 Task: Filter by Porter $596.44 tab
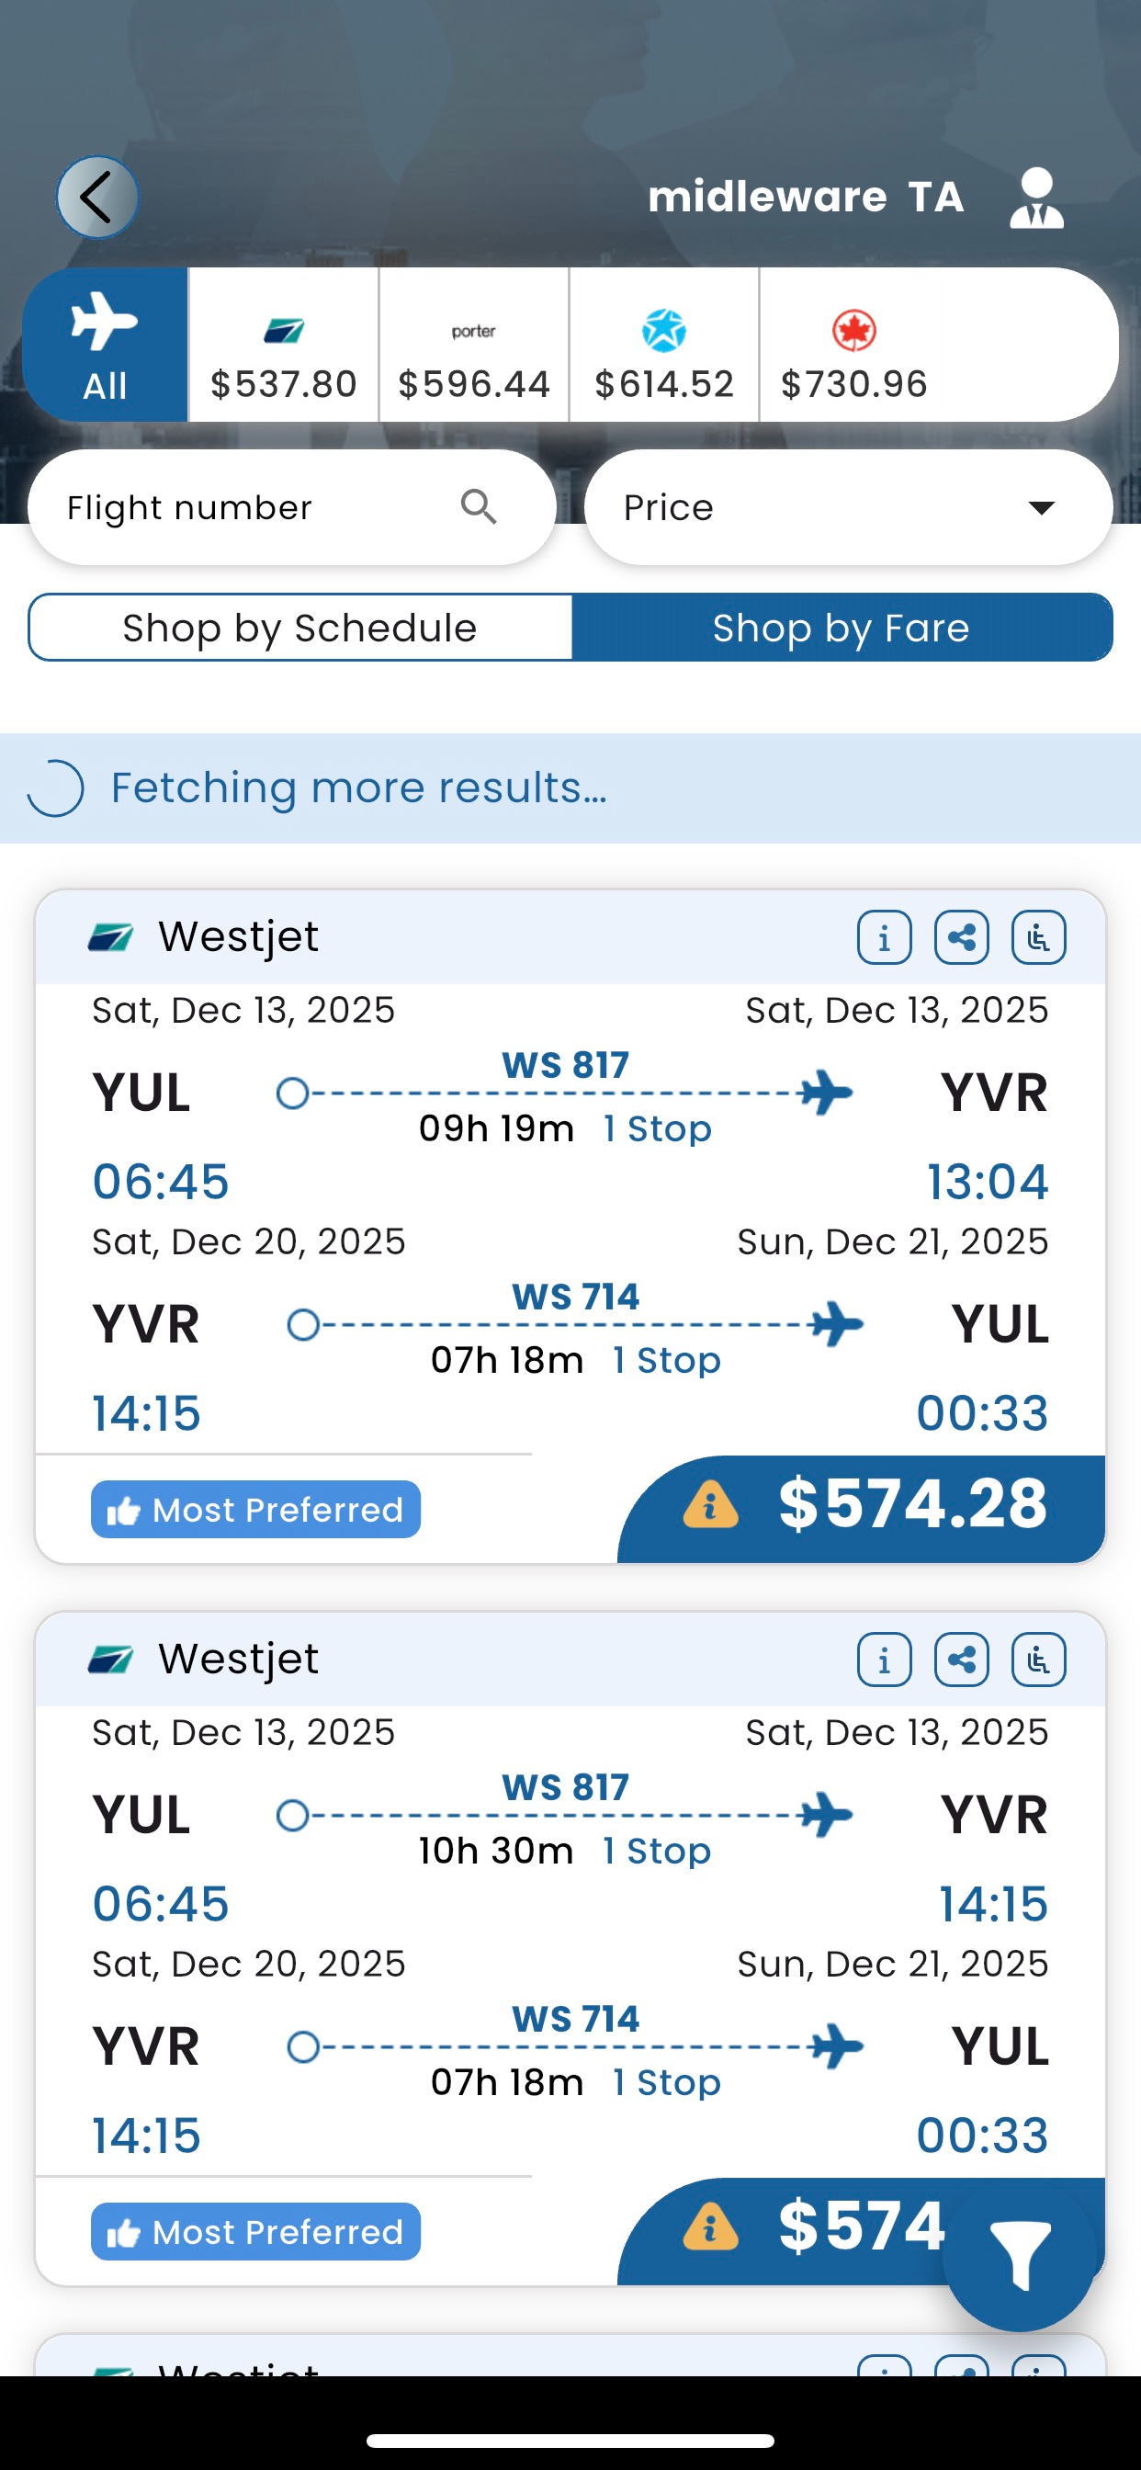click(x=474, y=346)
